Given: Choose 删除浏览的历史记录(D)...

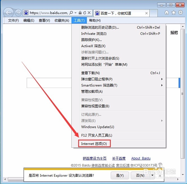Looking at the screenshot, I should [119, 28].
